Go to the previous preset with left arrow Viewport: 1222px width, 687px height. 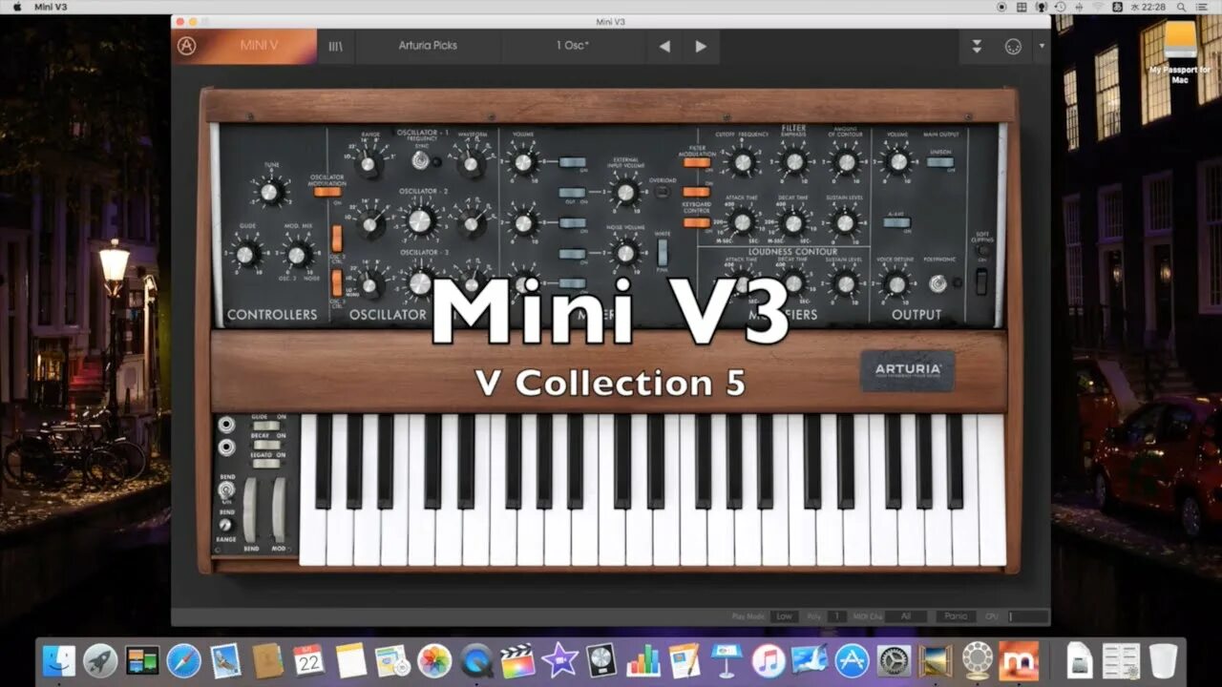[664, 46]
